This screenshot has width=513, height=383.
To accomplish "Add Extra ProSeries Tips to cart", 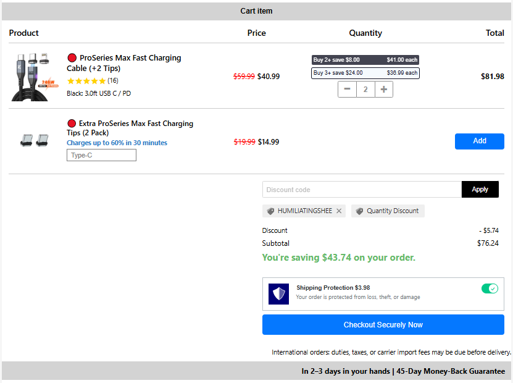I will coord(479,141).
